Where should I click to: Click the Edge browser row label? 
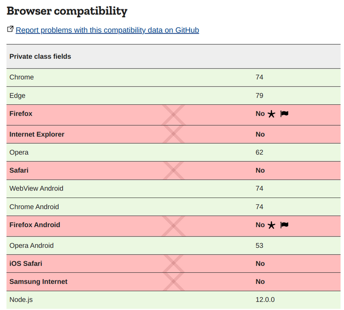point(17,95)
